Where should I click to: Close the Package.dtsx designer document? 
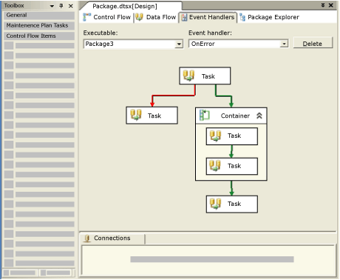tap(331, 5)
